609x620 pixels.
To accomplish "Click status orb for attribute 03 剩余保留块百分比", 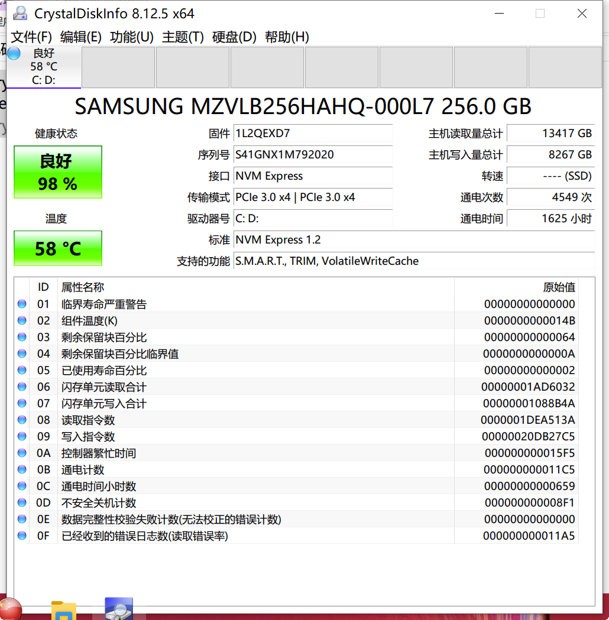I will (x=22, y=337).
